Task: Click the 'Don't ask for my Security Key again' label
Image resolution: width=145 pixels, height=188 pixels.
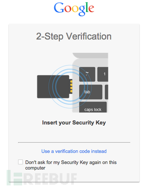Action: point(71,165)
